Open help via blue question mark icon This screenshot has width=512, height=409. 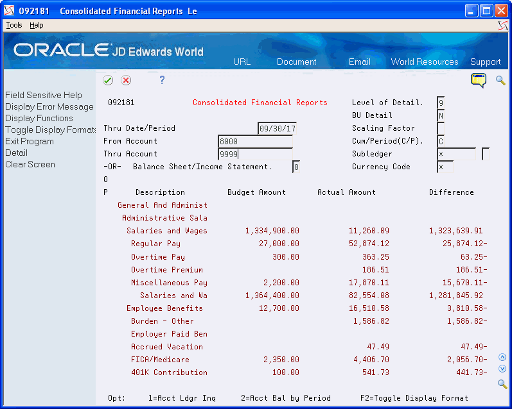[x=162, y=80]
